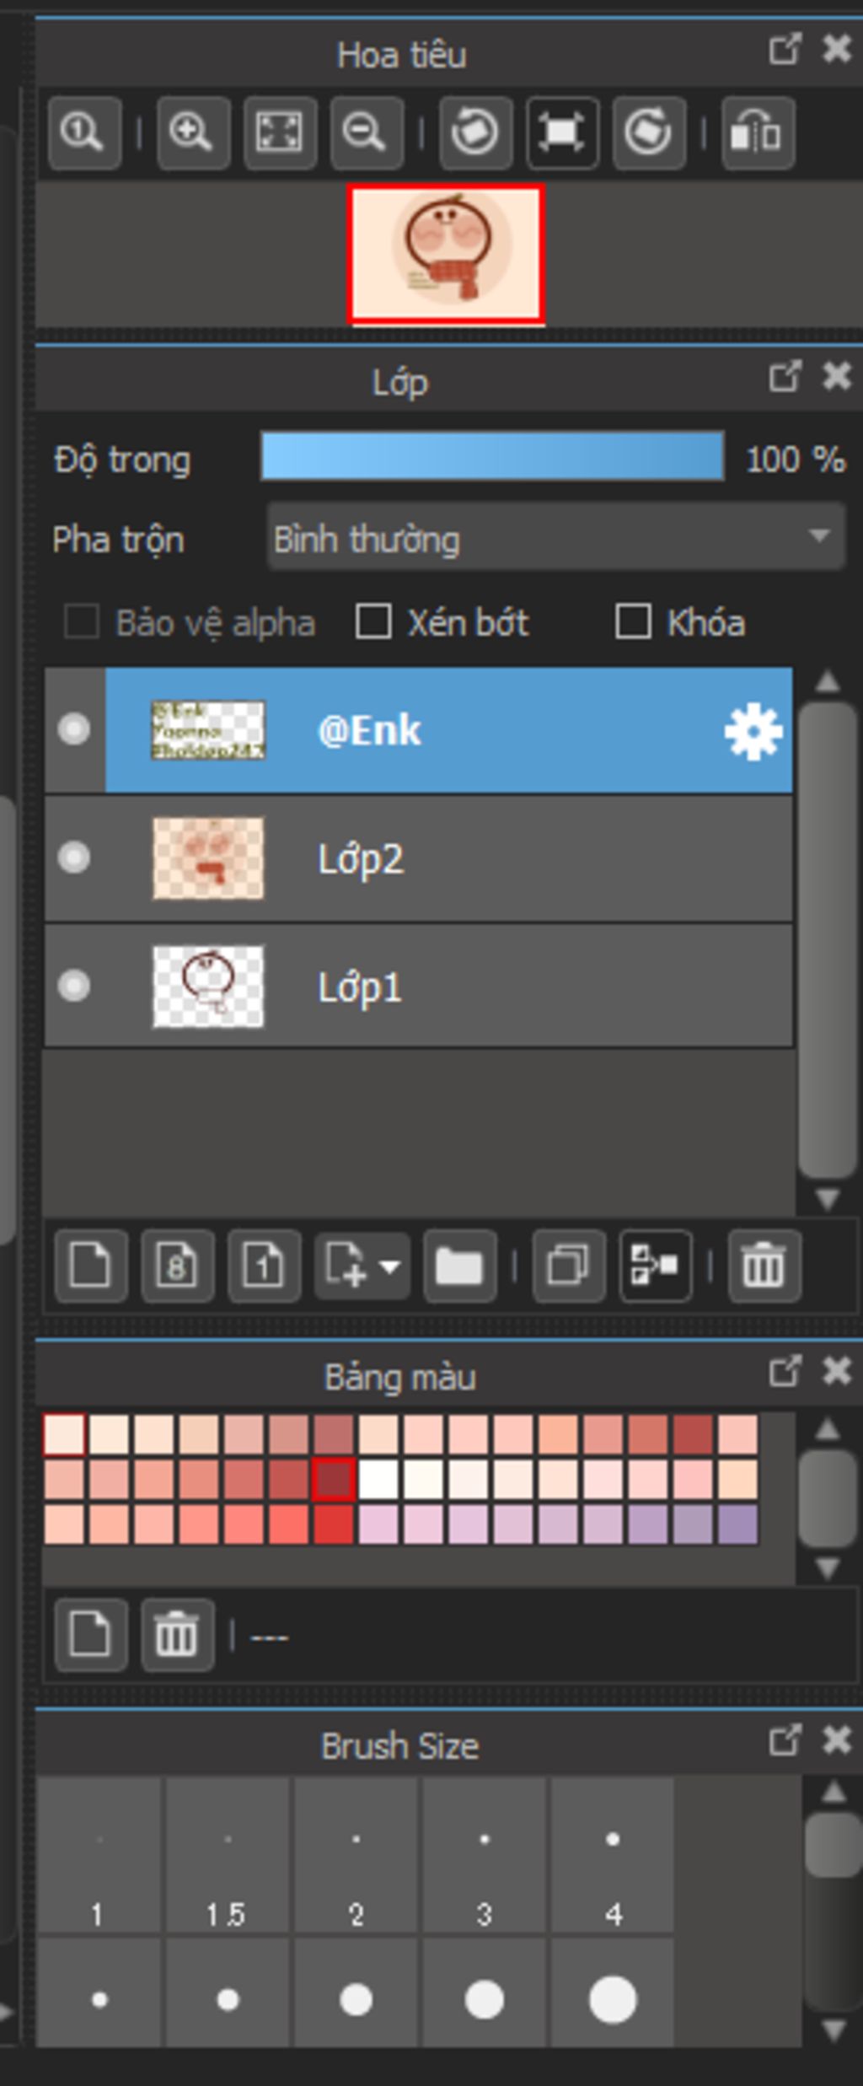Click the zoom in magnifier icon

coord(193,133)
